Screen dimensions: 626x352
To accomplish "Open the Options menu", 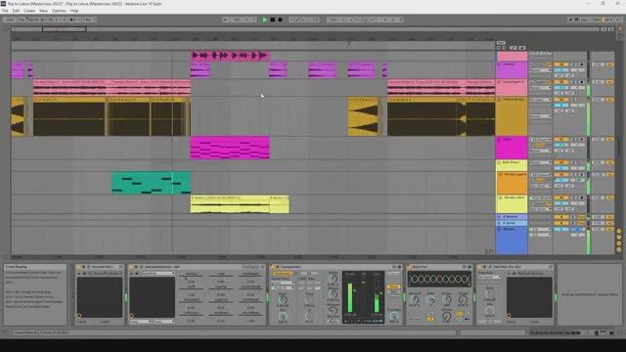I will click(59, 11).
